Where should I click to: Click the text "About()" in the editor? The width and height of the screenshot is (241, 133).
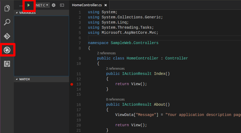[162, 105]
